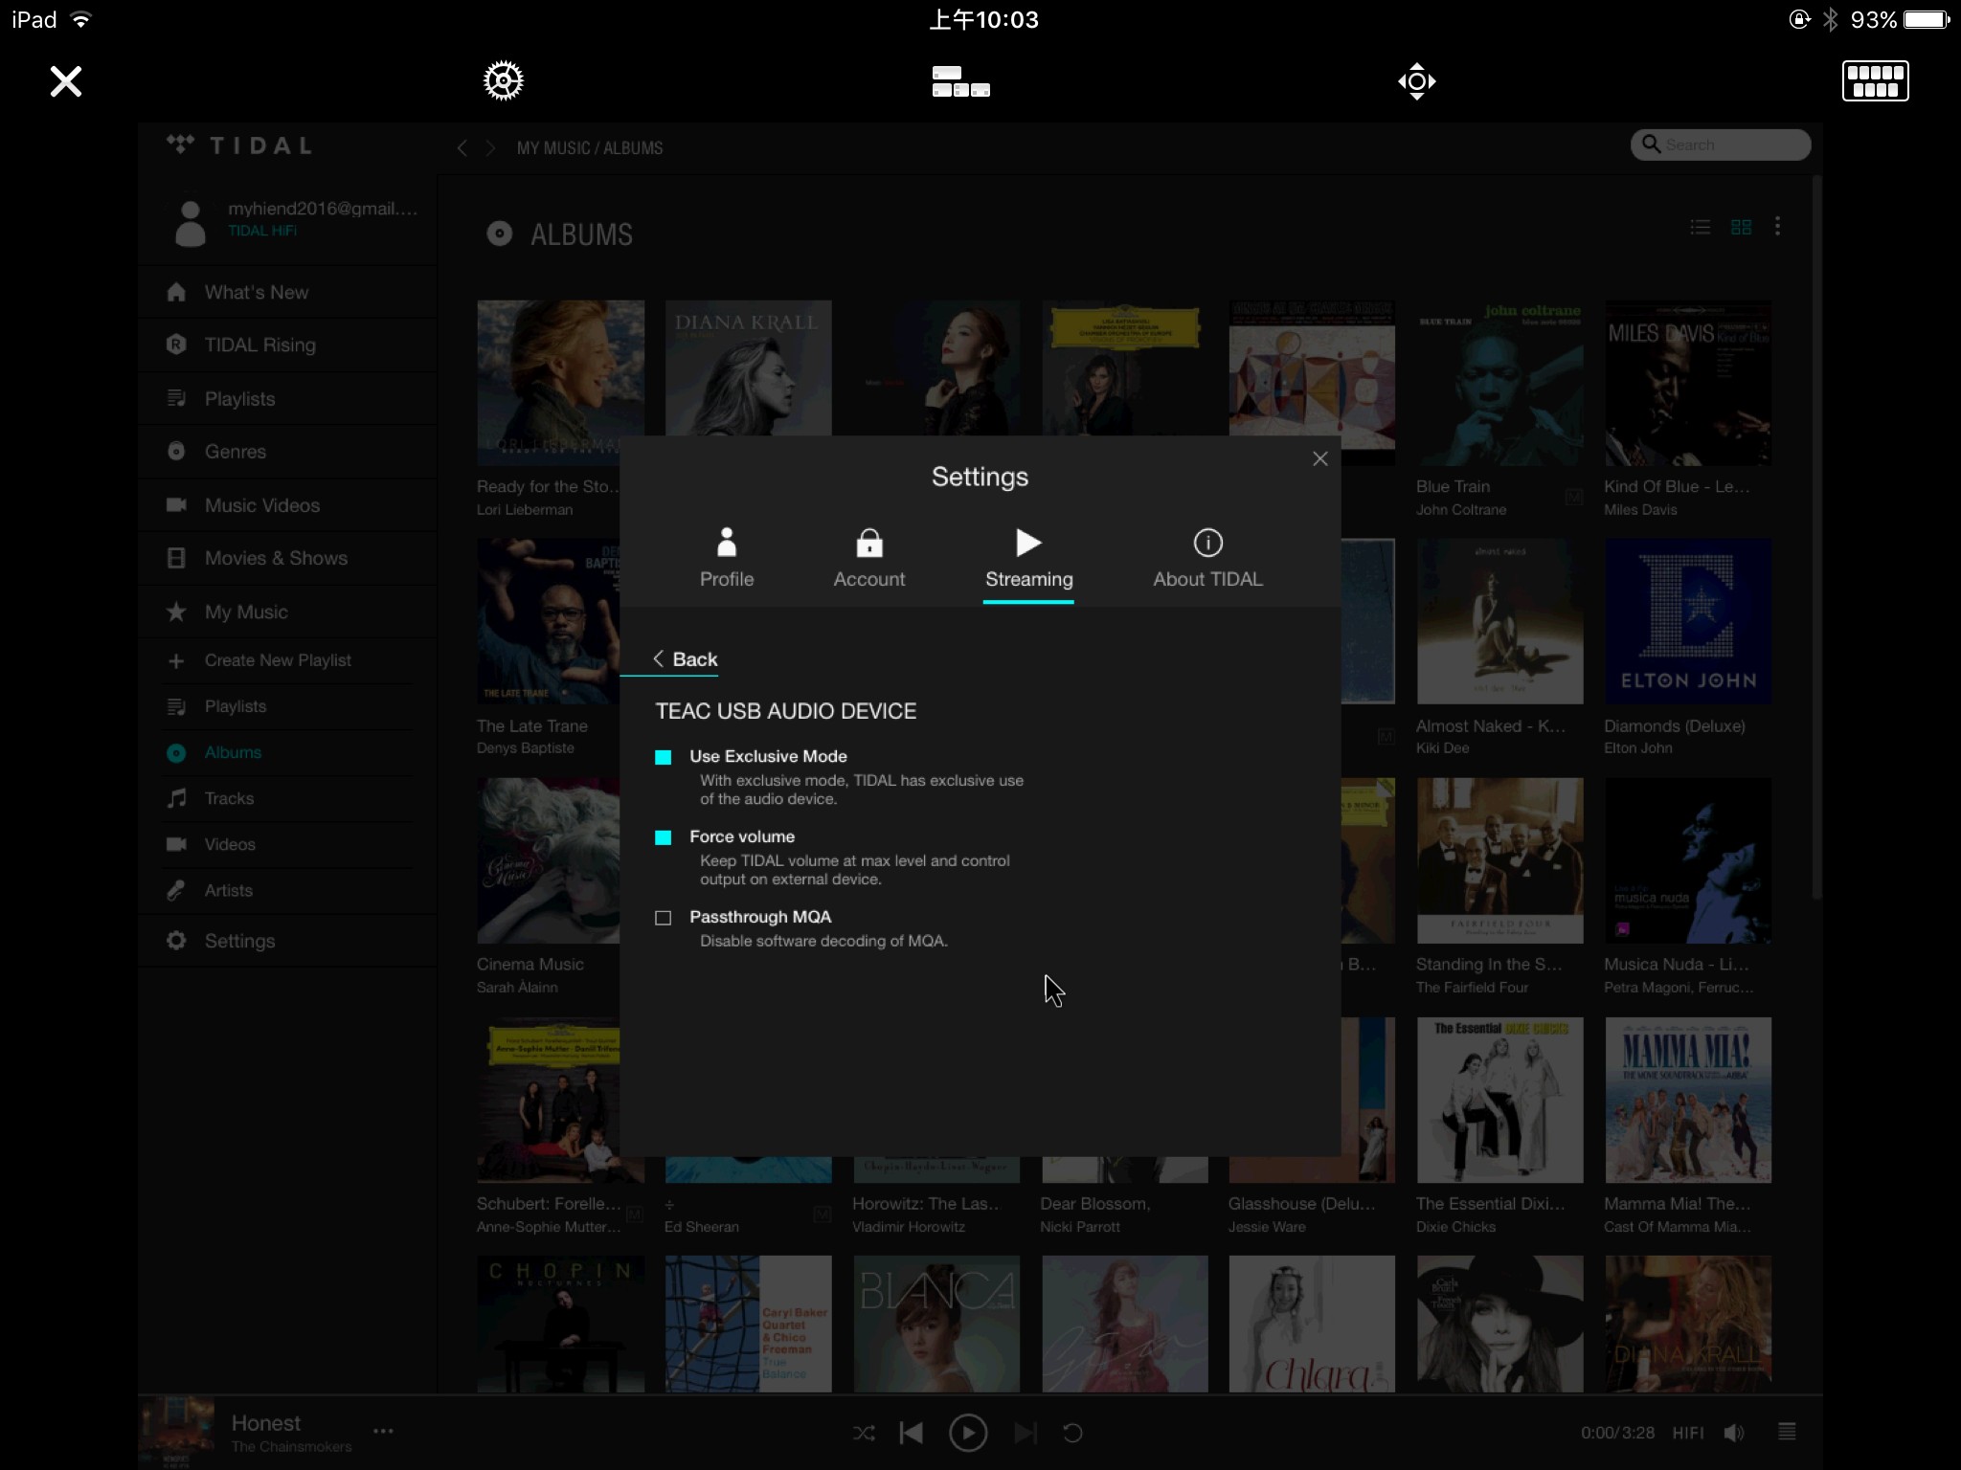The width and height of the screenshot is (1961, 1470).
Task: Open TIDAL Rising in sidebar
Action: click(287, 345)
